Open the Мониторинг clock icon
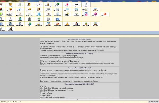The height and width of the screenshot is (103, 159). pos(20,14)
